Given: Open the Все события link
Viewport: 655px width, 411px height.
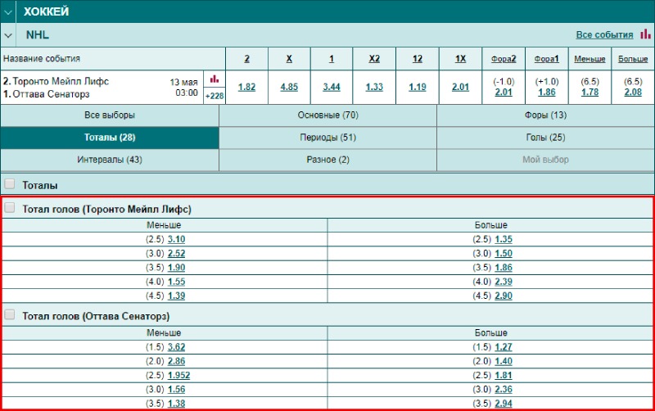Looking at the screenshot, I should pos(604,34).
